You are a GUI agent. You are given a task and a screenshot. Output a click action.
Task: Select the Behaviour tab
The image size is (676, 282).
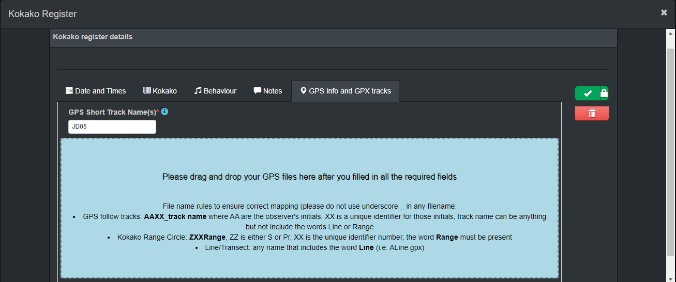tap(215, 91)
